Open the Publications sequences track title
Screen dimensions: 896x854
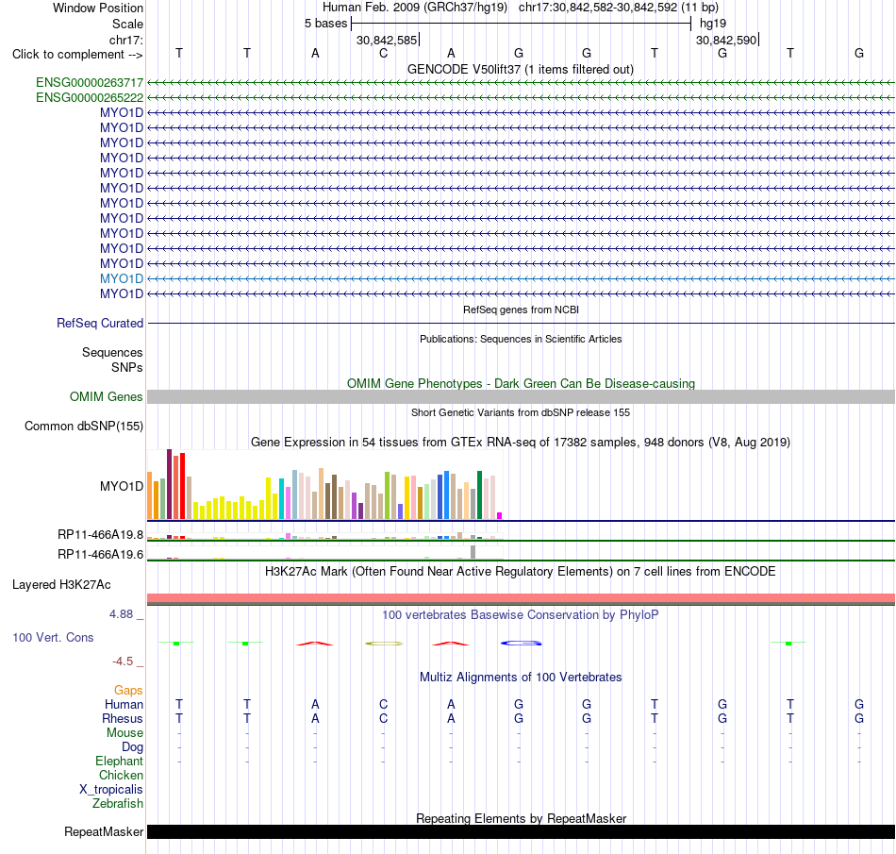click(x=521, y=339)
